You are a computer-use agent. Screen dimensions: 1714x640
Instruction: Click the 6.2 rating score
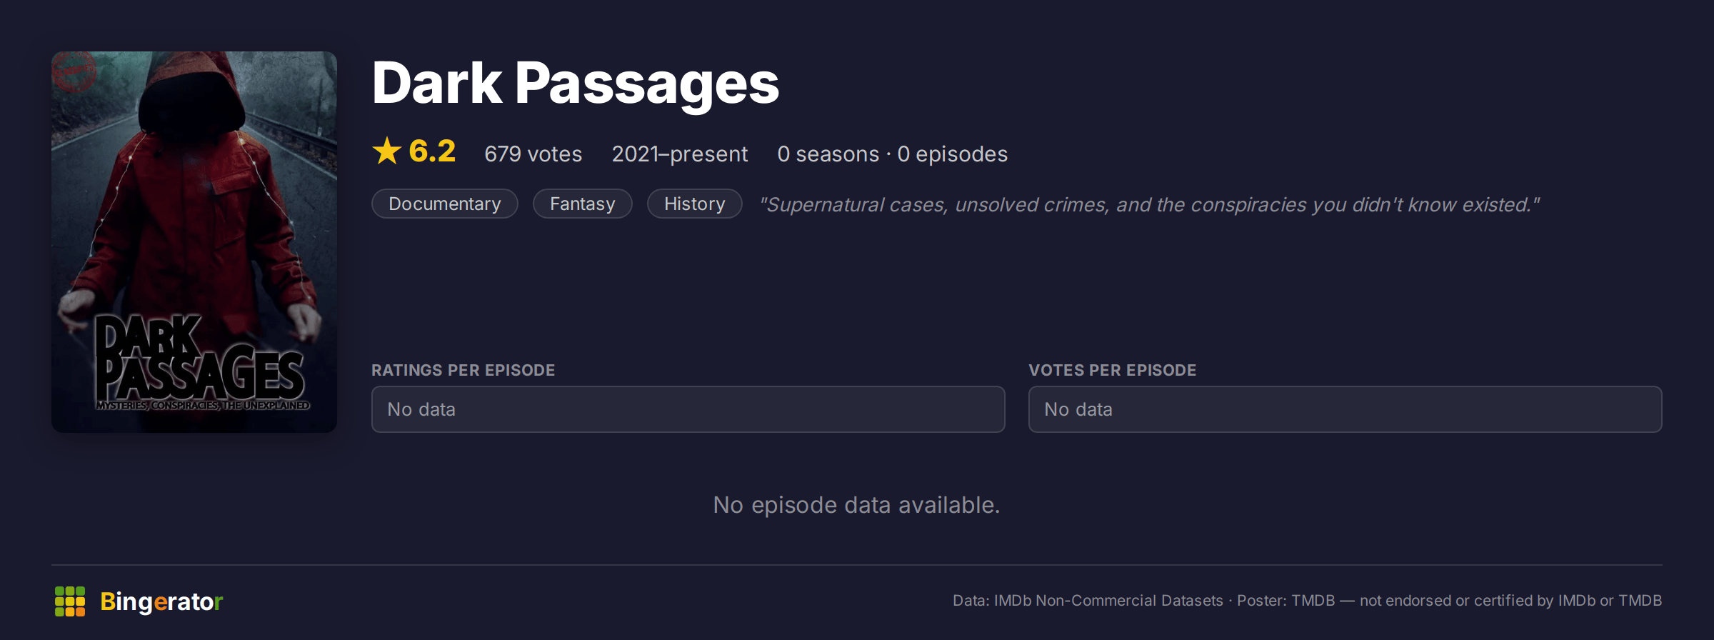[432, 151]
